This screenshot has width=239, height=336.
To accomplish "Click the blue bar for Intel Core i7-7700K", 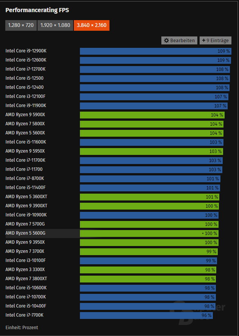I will point(146,315).
